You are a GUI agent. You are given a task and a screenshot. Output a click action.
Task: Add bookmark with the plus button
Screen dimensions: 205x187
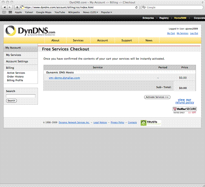[17, 7]
